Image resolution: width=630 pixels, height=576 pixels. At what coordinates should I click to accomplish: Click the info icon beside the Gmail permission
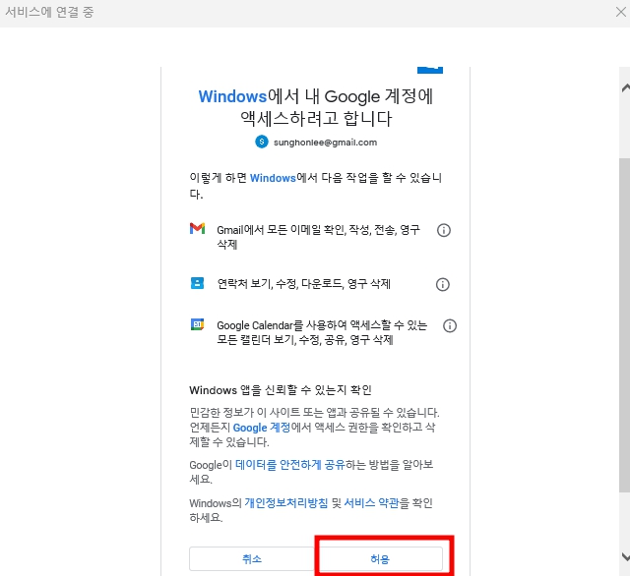(444, 230)
